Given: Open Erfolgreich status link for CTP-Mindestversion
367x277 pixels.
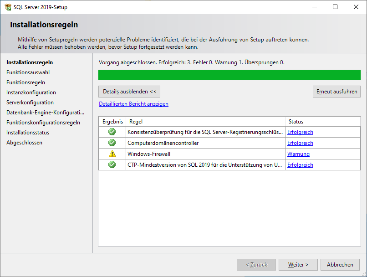Looking at the screenshot, I should point(300,165).
